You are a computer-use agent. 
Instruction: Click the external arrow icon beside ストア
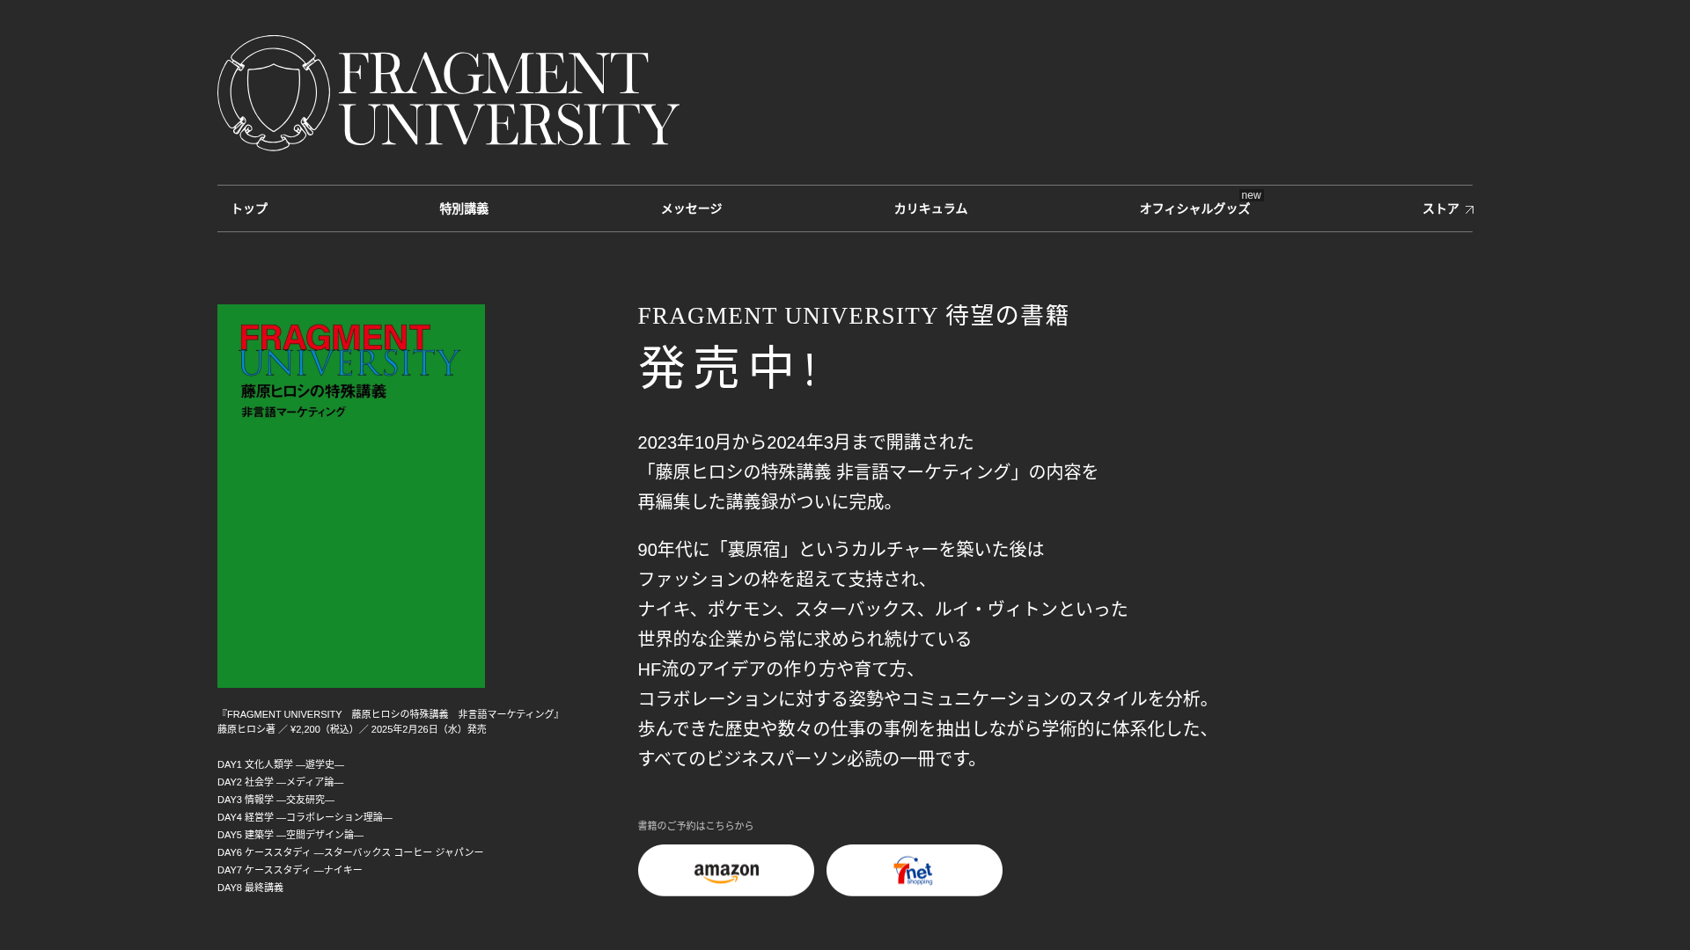pyautogui.click(x=1469, y=209)
